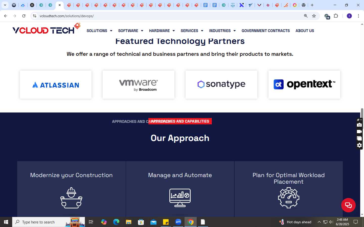Viewport: 364px width, 227px height.
Task: Go back to the previous page
Action: (x=6, y=16)
